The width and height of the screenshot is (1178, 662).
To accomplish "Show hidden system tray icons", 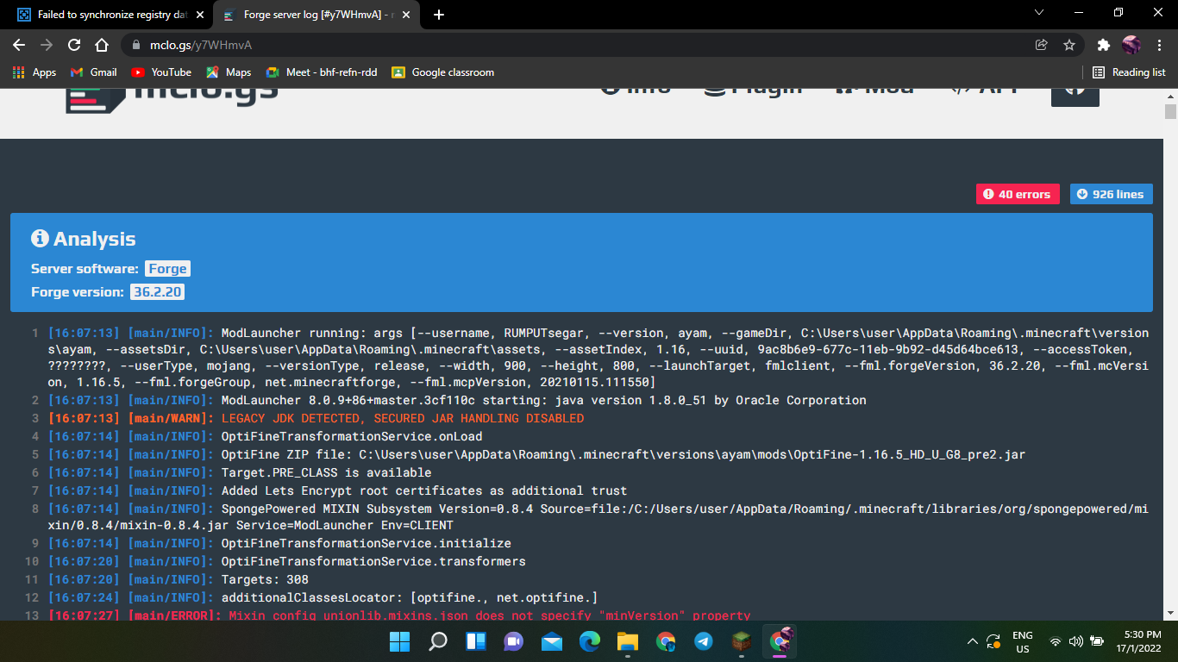I will 973,641.
